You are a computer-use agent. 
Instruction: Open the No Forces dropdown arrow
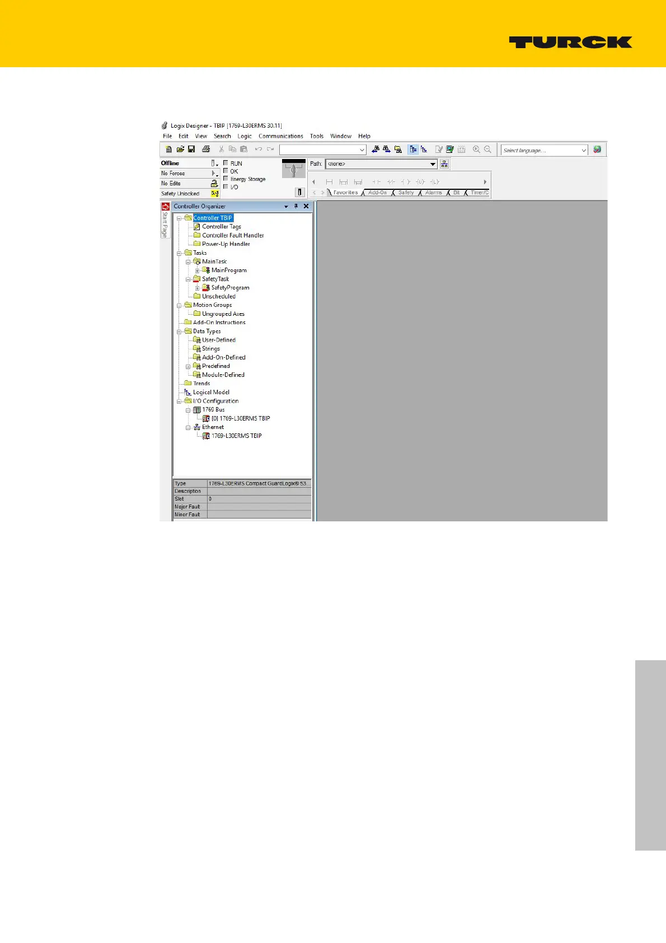pos(214,173)
